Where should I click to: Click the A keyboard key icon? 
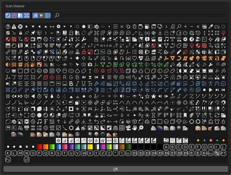[166, 147]
